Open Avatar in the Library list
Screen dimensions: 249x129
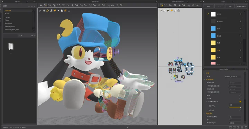[7, 14]
